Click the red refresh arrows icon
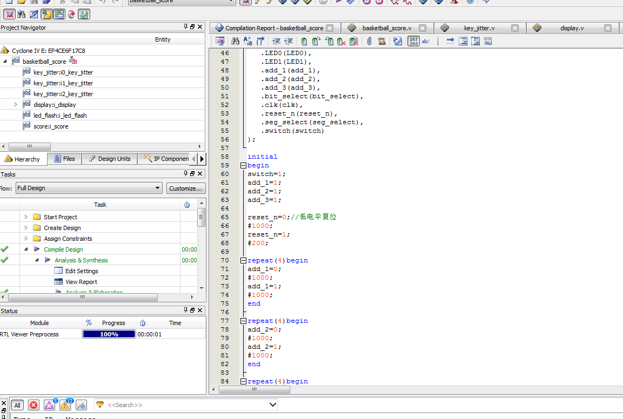The width and height of the screenshot is (623, 419). coord(71,14)
